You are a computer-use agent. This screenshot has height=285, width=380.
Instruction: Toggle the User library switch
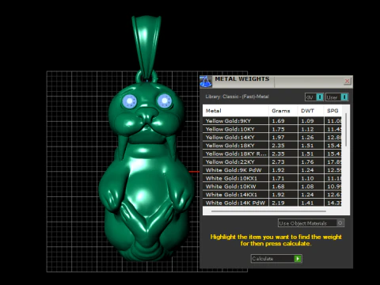(x=337, y=97)
